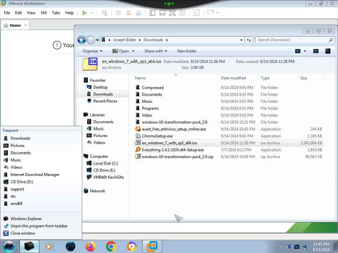Click the Explorer back navigation button

click(82, 40)
